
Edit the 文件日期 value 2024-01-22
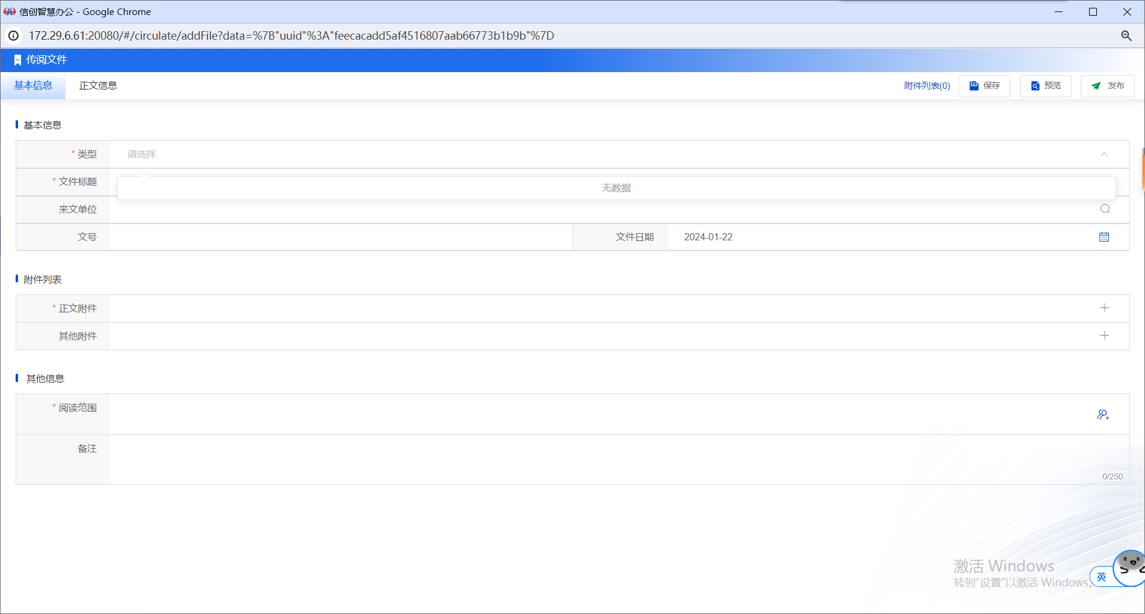708,237
